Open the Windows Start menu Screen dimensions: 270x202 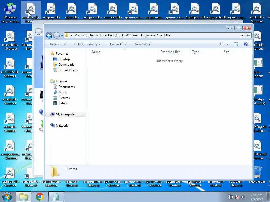coord(7,197)
